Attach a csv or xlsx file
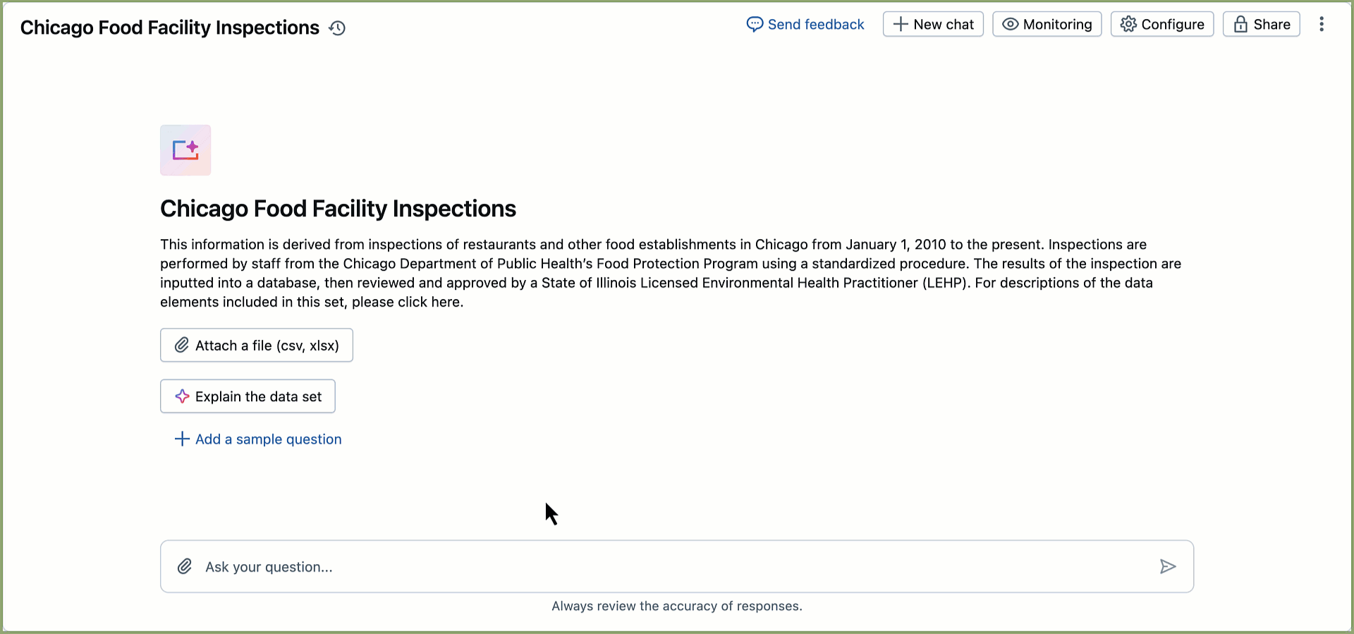 tap(257, 346)
